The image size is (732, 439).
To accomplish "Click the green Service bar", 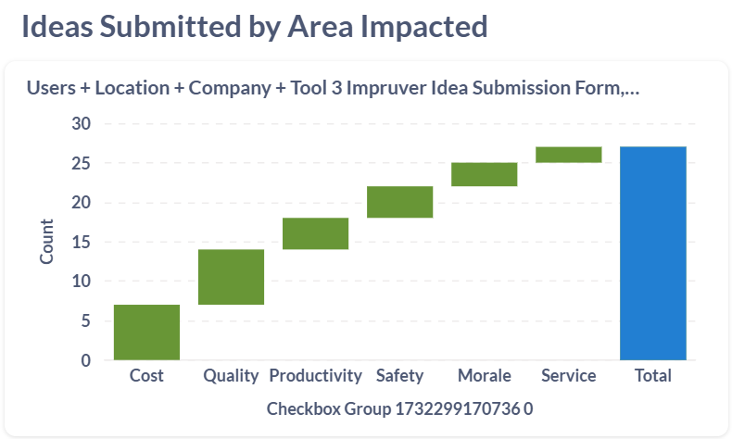I will (568, 155).
